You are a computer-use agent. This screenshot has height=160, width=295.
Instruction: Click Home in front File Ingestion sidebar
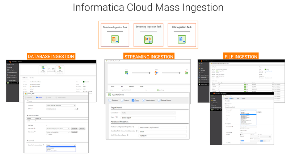(213, 98)
